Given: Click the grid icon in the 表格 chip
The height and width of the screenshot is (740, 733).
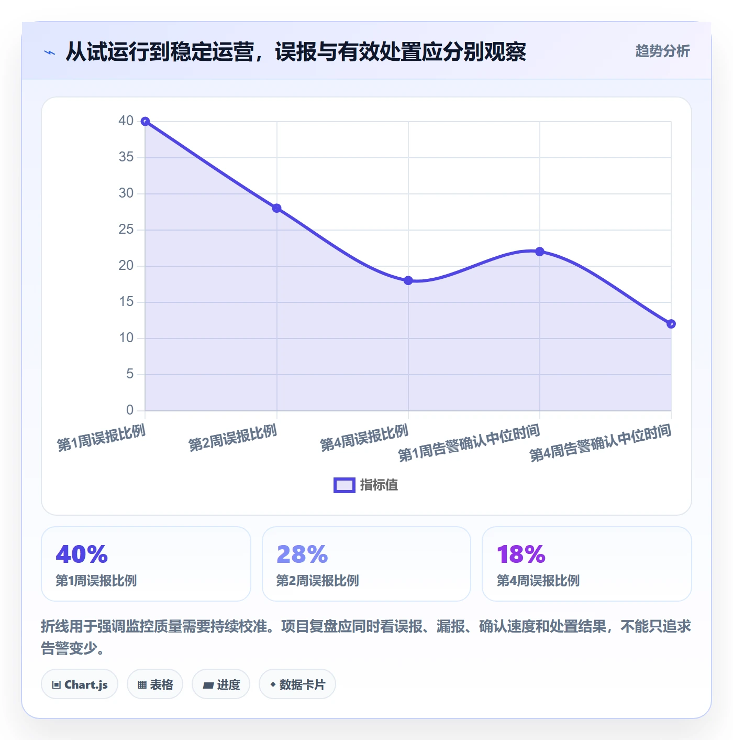Looking at the screenshot, I should click(142, 685).
